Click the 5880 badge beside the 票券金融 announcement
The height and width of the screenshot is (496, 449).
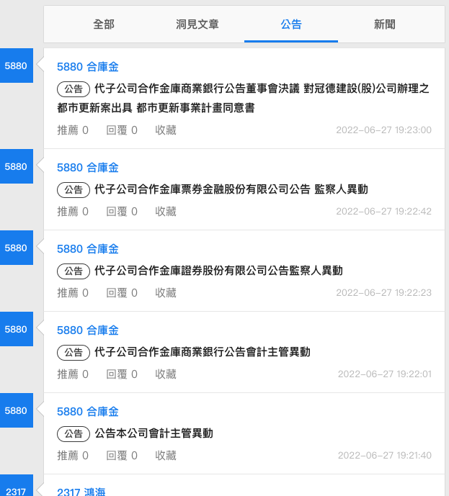[16, 166]
